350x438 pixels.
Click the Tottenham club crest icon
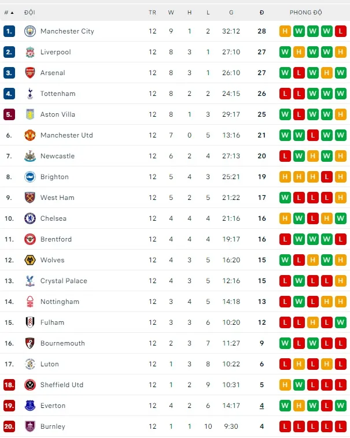tap(30, 94)
